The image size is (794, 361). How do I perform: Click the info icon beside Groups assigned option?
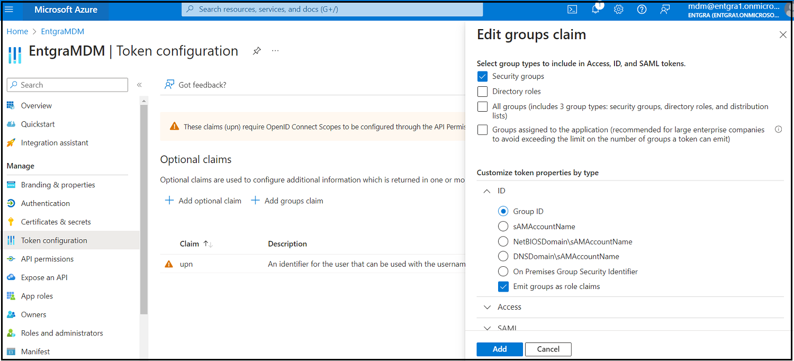[x=778, y=129]
